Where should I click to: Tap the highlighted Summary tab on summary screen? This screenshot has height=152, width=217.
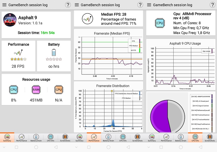pos(7,138)
